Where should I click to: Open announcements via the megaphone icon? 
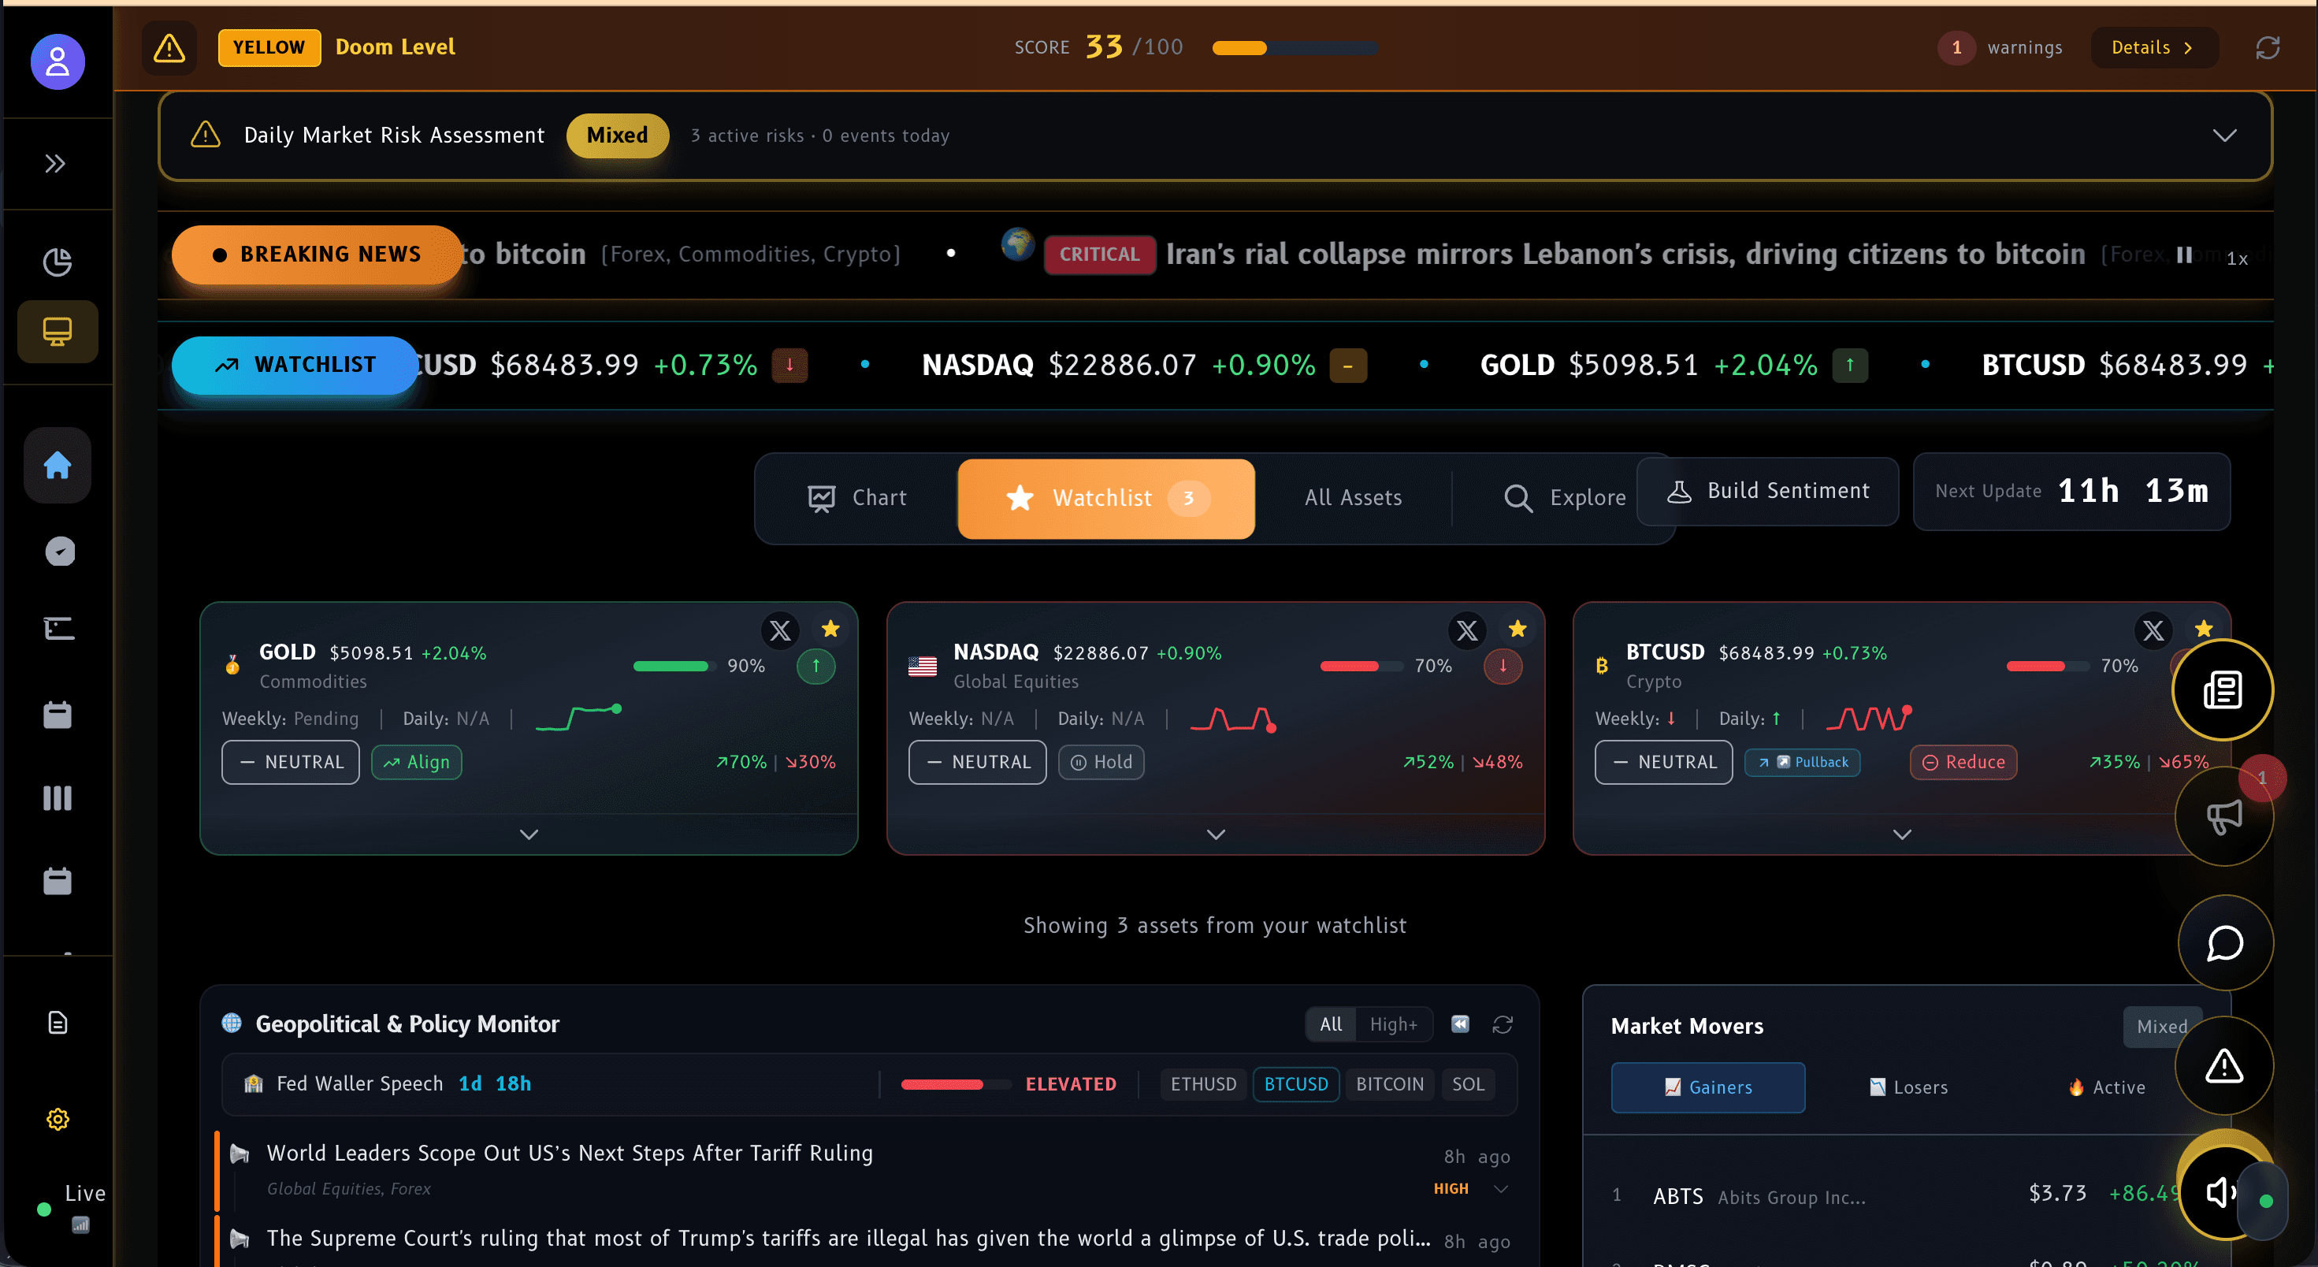click(x=2223, y=817)
